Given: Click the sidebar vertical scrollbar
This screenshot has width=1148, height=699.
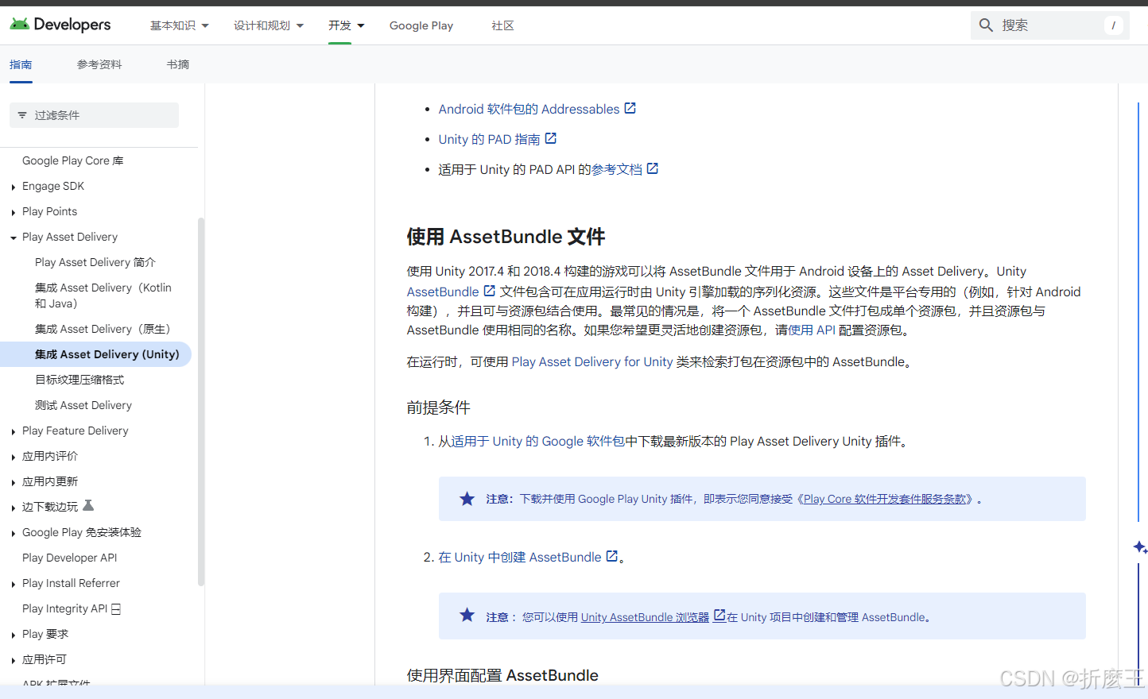Looking at the screenshot, I should tap(201, 401).
